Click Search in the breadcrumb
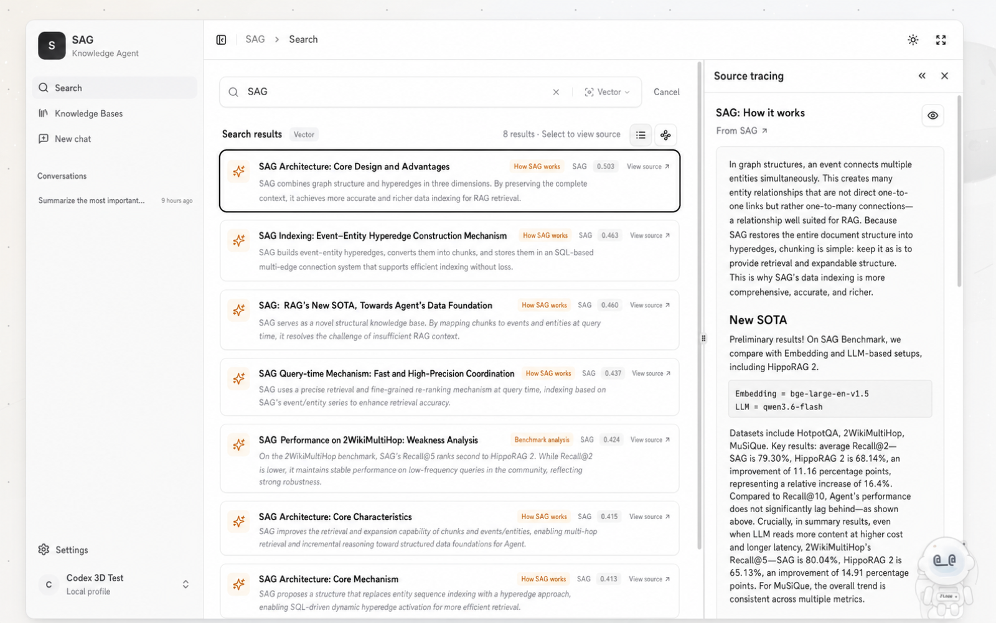 (303, 39)
